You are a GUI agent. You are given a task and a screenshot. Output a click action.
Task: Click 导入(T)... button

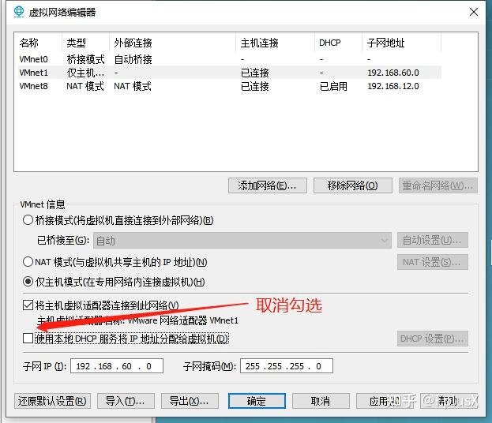point(126,401)
